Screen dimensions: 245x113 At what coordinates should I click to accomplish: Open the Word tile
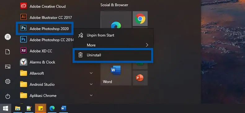coord(116,74)
